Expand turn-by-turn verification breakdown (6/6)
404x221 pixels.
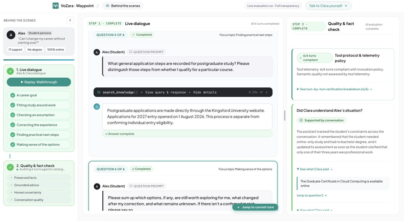point(335,89)
